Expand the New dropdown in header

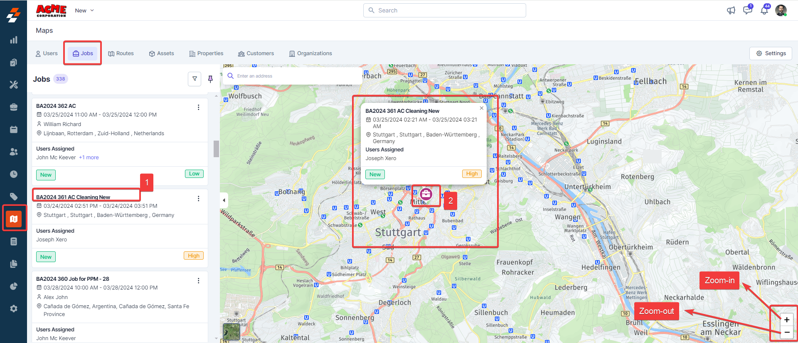click(x=84, y=10)
